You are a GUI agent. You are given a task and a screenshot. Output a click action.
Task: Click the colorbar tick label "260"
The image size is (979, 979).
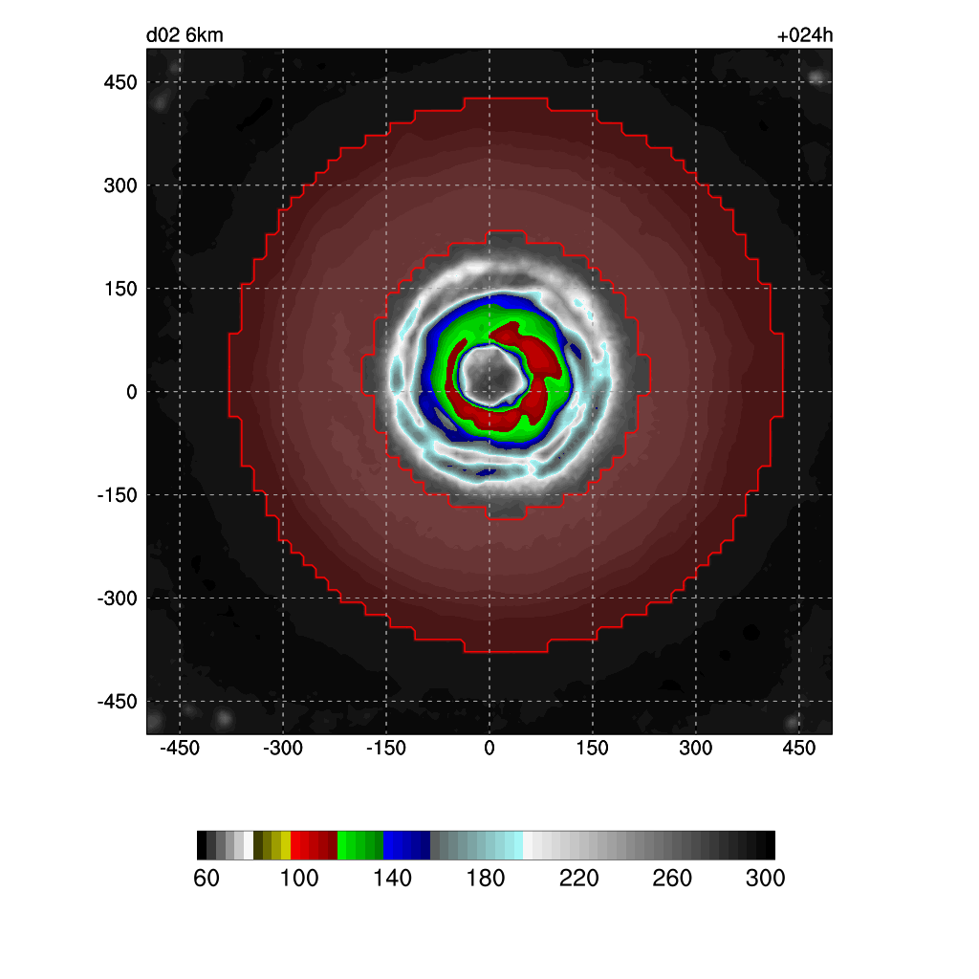pyautogui.click(x=672, y=879)
